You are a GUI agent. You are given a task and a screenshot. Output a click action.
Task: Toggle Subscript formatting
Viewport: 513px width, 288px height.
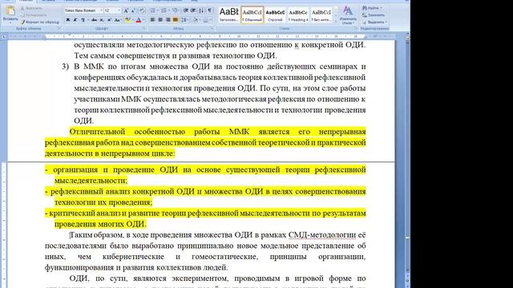(102, 20)
